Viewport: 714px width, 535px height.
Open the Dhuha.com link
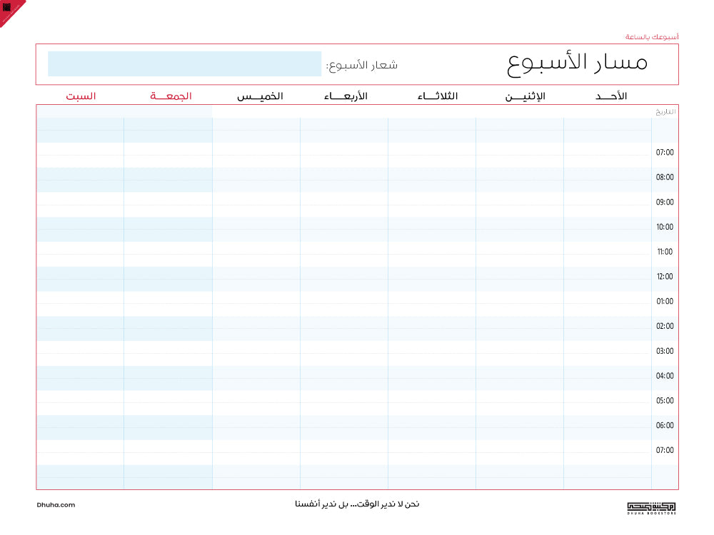56,504
